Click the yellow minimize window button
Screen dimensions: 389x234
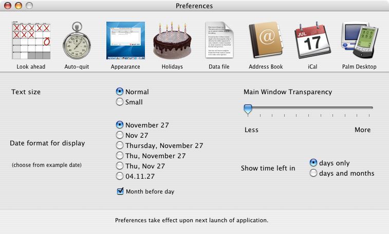coord(18,6)
